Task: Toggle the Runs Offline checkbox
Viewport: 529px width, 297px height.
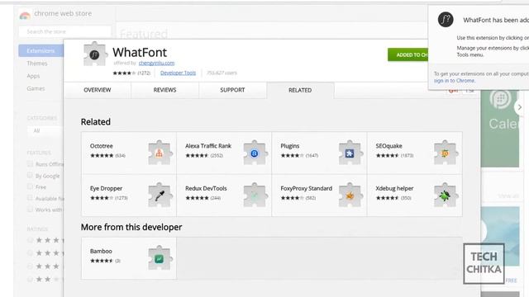Action: tap(30, 164)
